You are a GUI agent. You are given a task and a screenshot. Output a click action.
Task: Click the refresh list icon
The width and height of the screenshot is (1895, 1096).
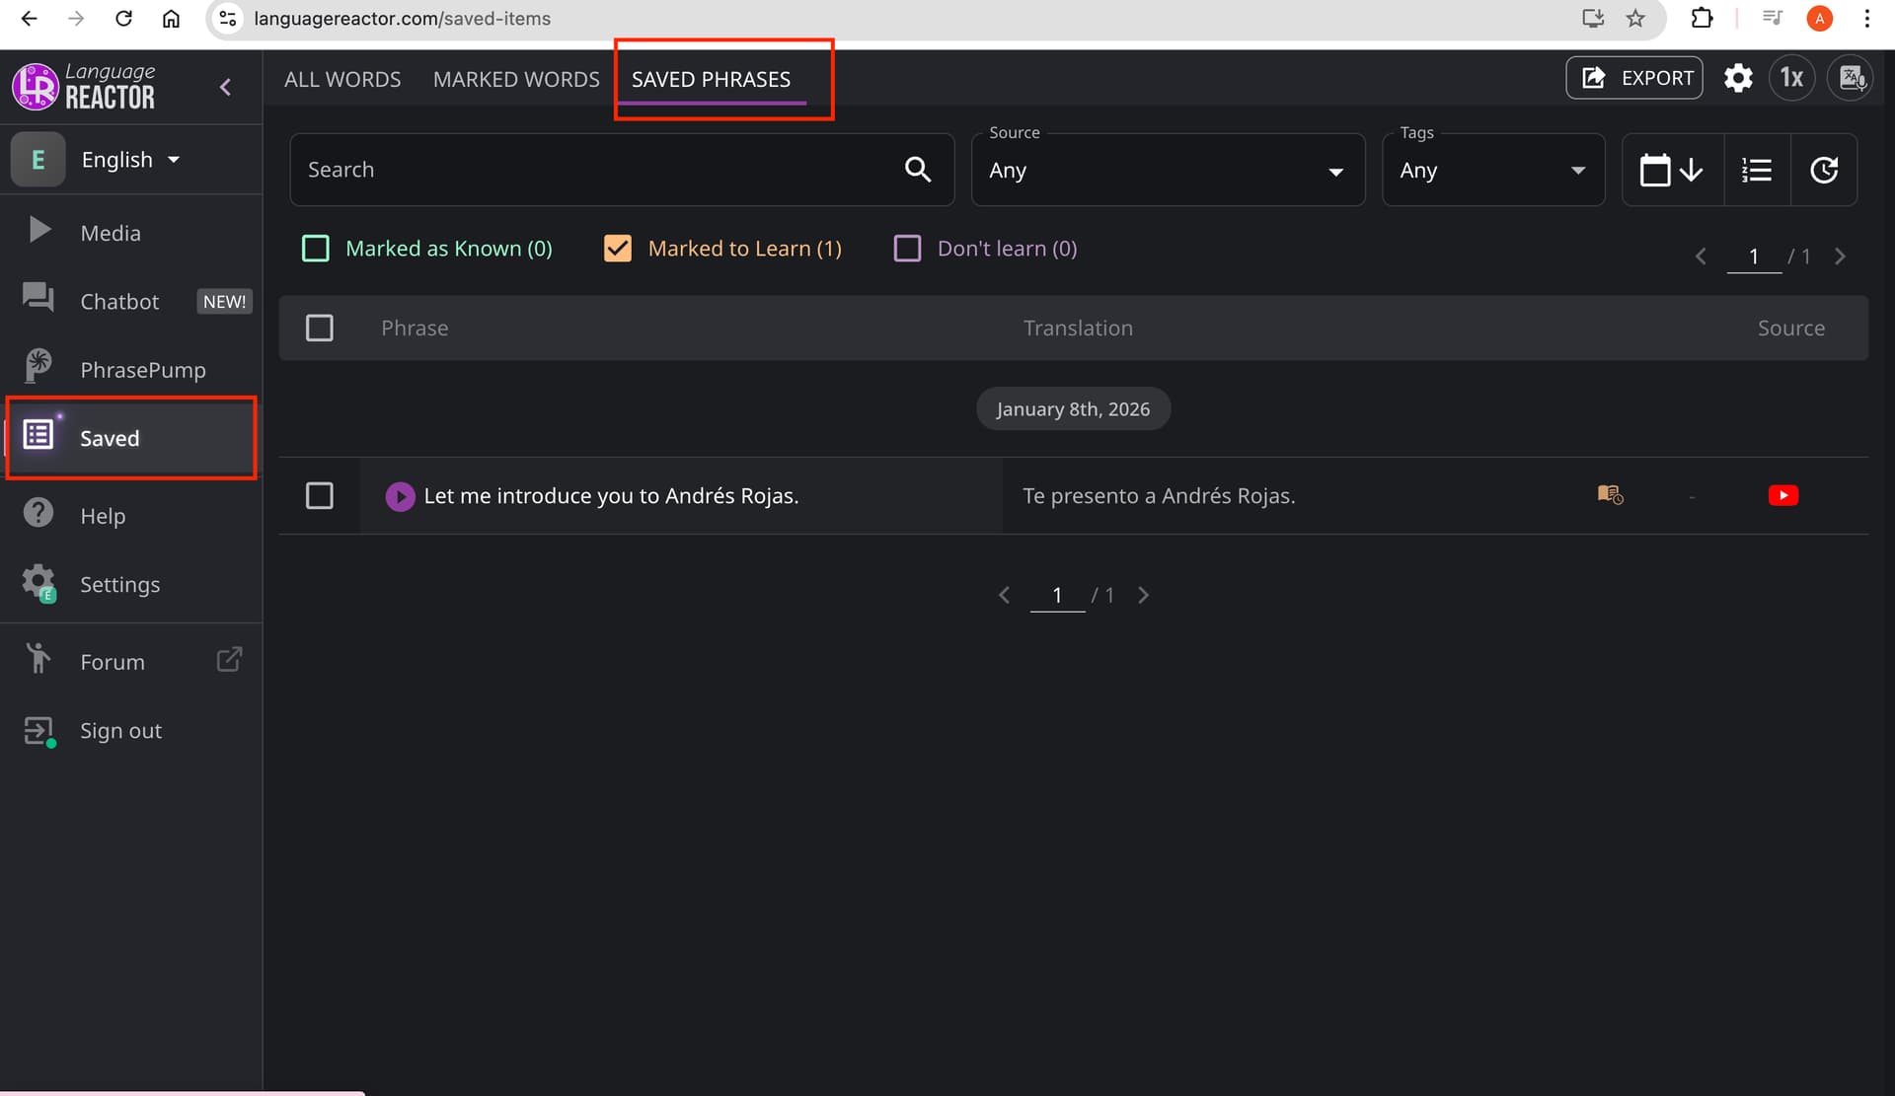1823,170
